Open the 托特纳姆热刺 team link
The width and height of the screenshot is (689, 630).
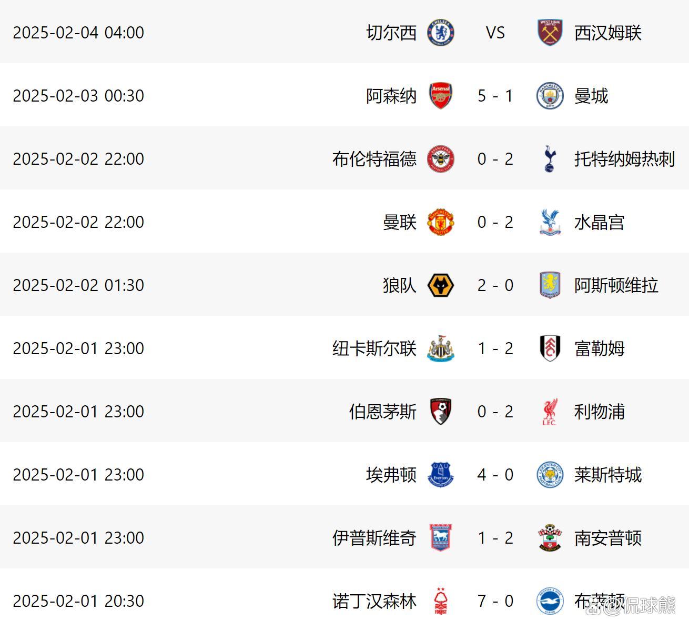click(x=624, y=159)
